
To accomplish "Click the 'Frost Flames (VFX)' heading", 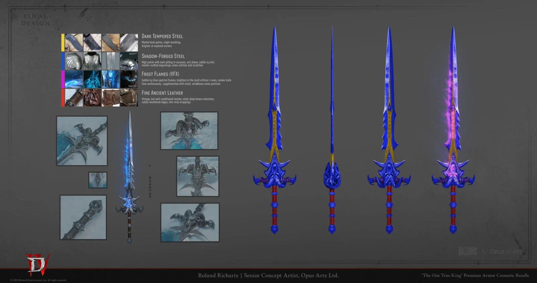I will [160, 74].
